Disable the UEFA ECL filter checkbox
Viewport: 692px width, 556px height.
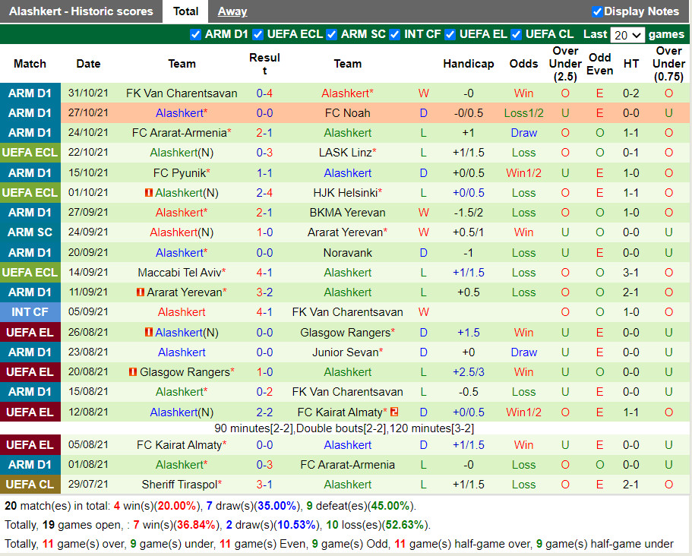pyautogui.click(x=258, y=34)
